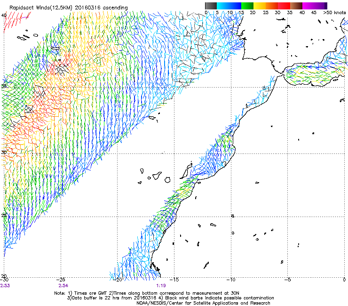Click the "Note: 1) Times are GMT" line
This screenshot has width=348, height=306.
(146, 293)
